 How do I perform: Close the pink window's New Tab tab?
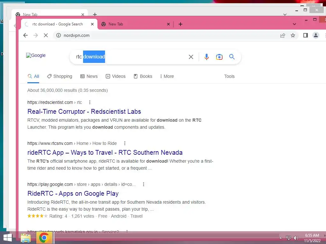(168, 24)
